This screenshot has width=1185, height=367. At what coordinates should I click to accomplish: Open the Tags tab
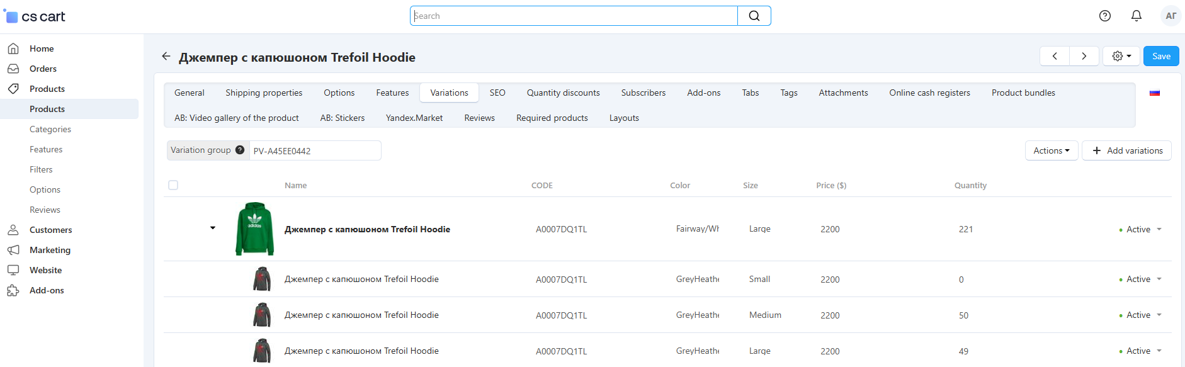[789, 93]
